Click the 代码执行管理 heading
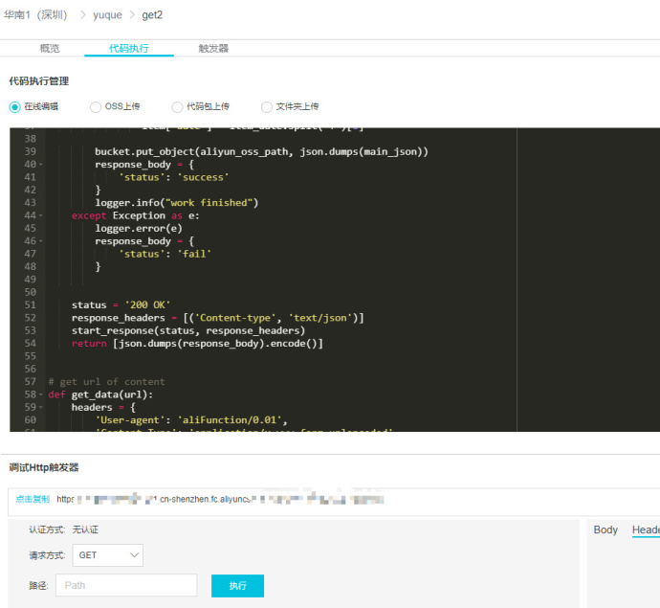This screenshot has height=608, width=660. pyautogui.click(x=39, y=80)
